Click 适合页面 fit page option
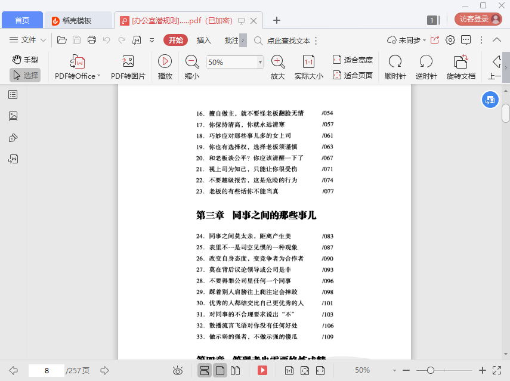Viewport: 510px width, 381px height. point(353,75)
